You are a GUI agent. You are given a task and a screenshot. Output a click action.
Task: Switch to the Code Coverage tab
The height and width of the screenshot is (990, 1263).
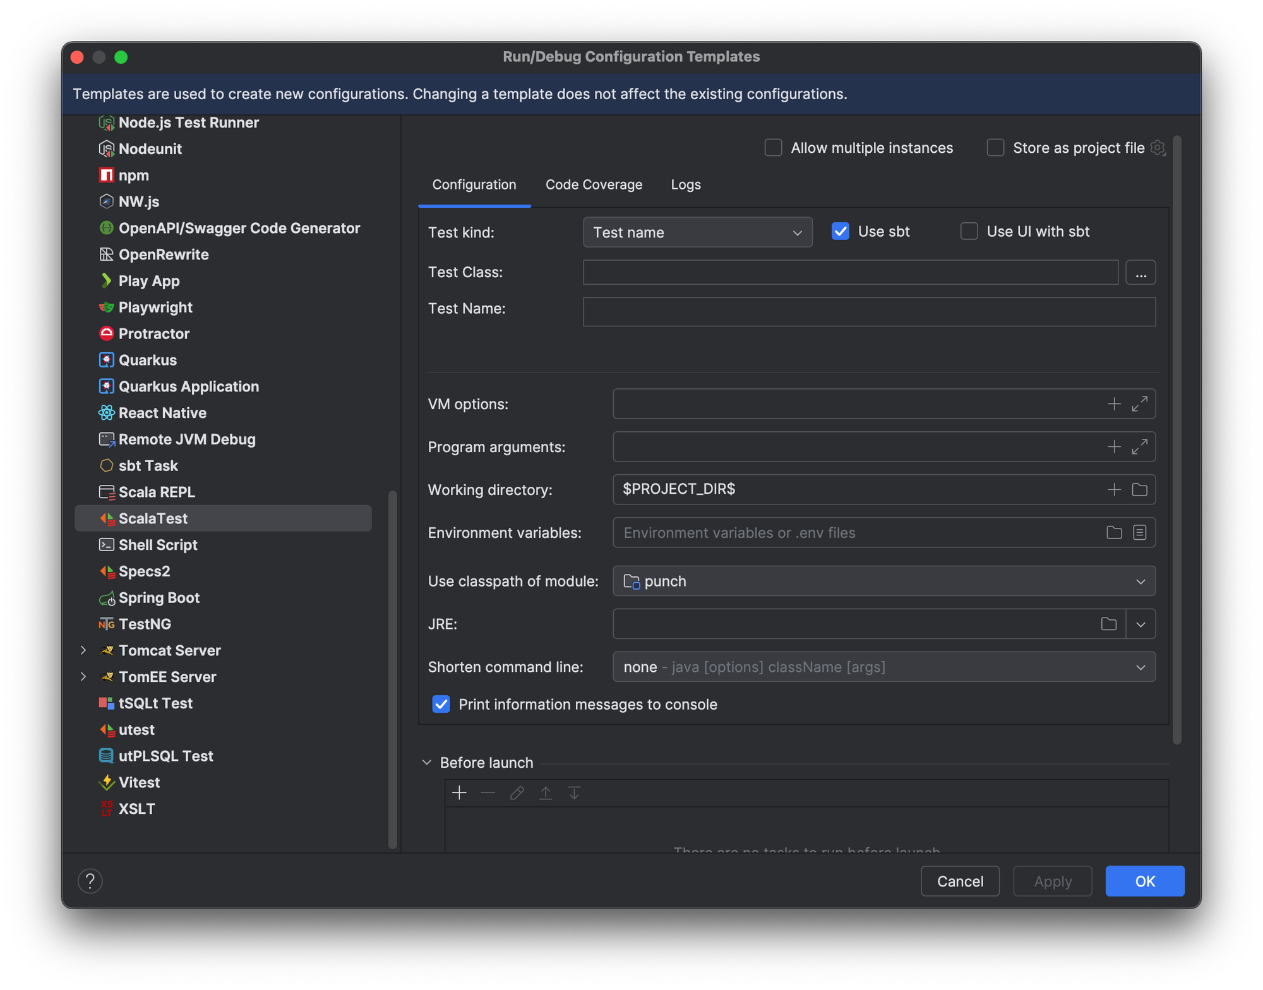coord(594,185)
